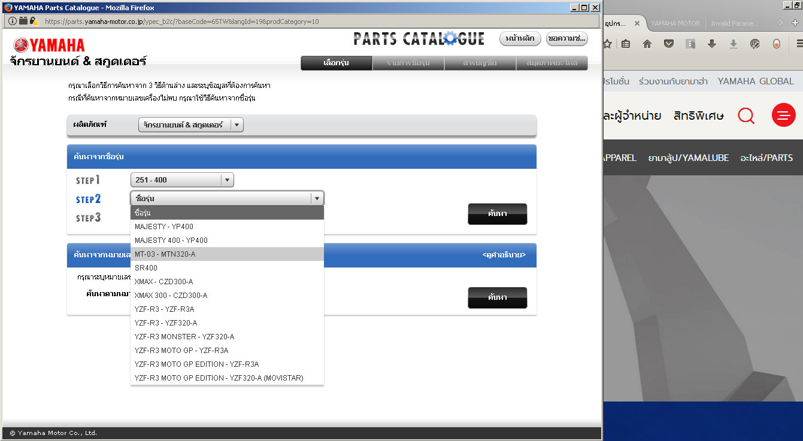Viewport: 803px width, 441px height.
Task: Select XMAX 300 - CZD300-A option
Action: [227, 296]
